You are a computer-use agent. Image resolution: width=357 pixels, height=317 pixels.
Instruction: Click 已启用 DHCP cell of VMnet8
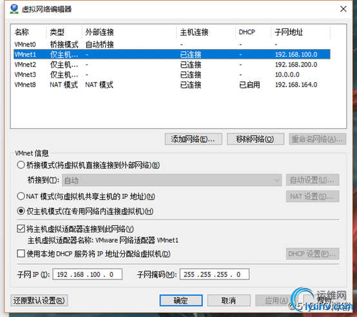coord(249,85)
